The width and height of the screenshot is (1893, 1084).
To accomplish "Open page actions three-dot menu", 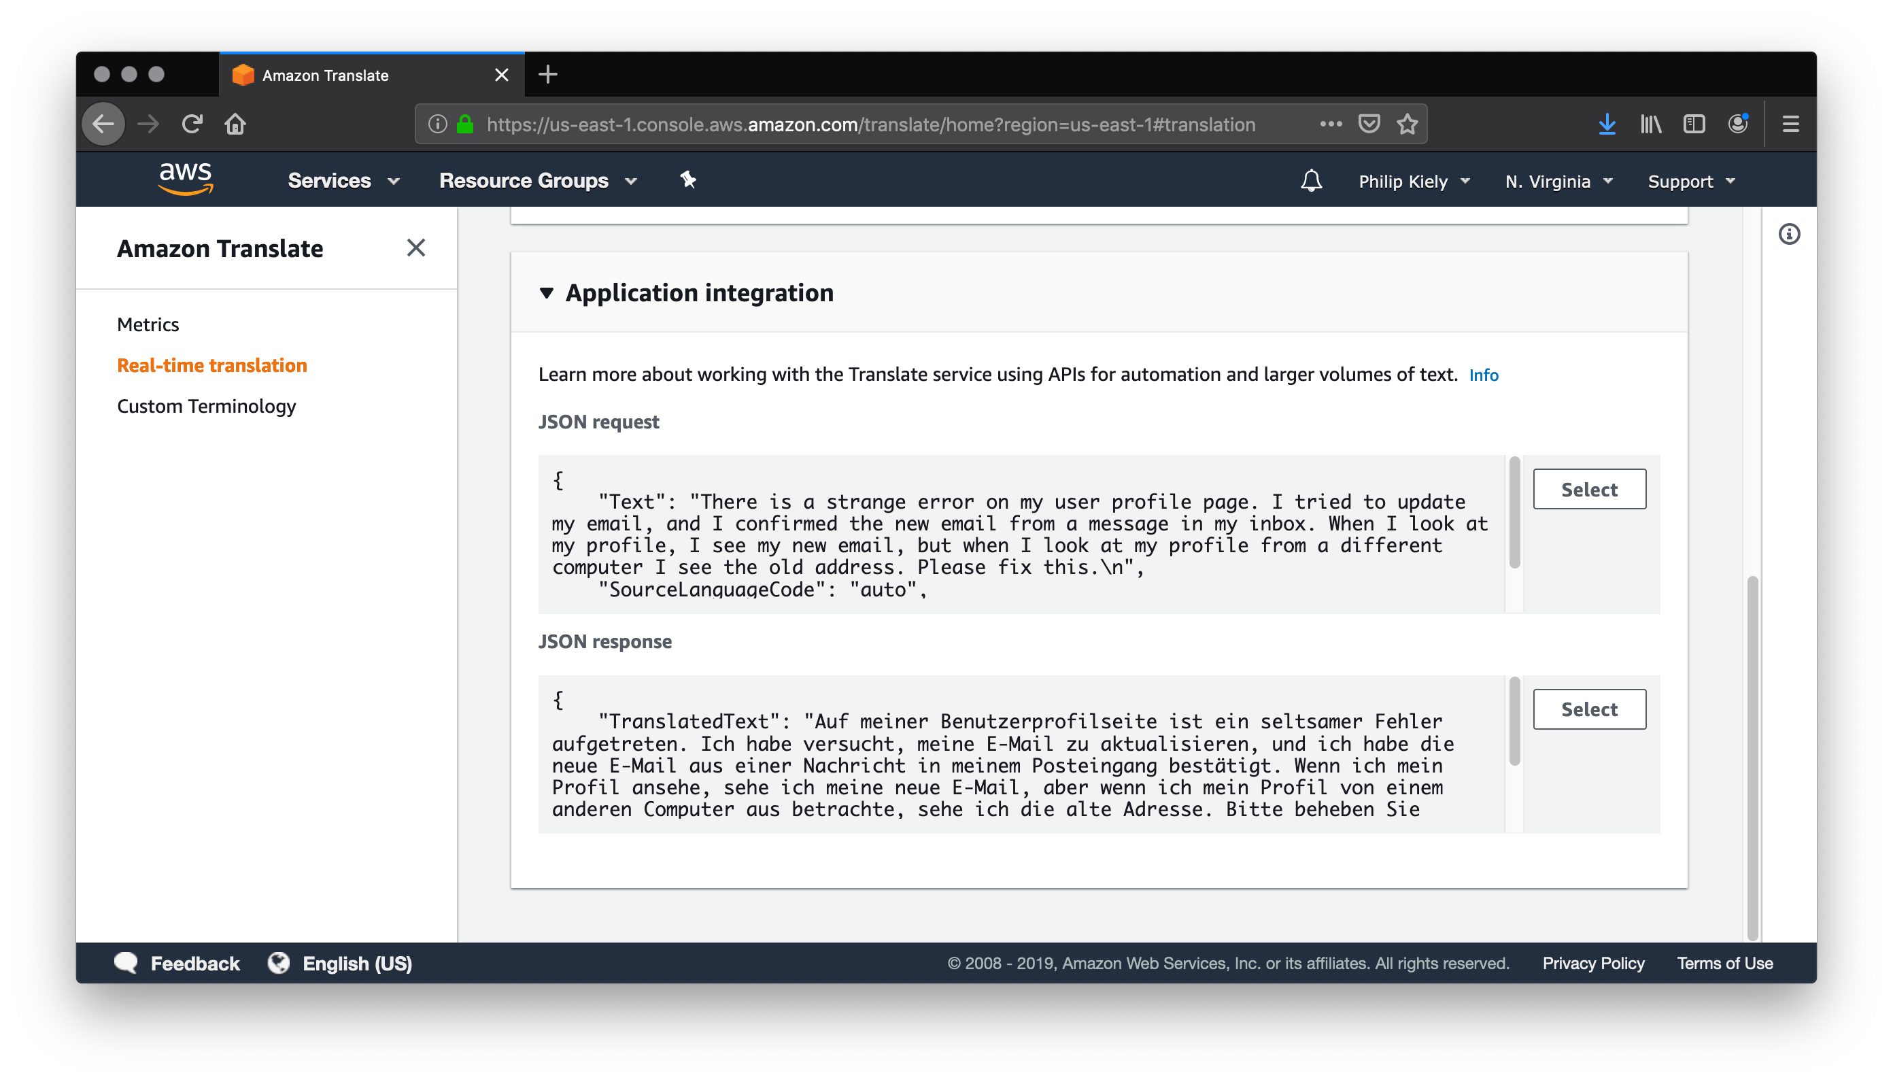I will pyautogui.click(x=1330, y=124).
